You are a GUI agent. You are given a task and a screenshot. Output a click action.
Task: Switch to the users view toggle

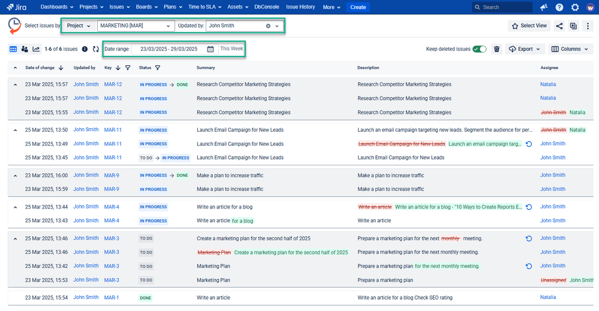point(25,49)
